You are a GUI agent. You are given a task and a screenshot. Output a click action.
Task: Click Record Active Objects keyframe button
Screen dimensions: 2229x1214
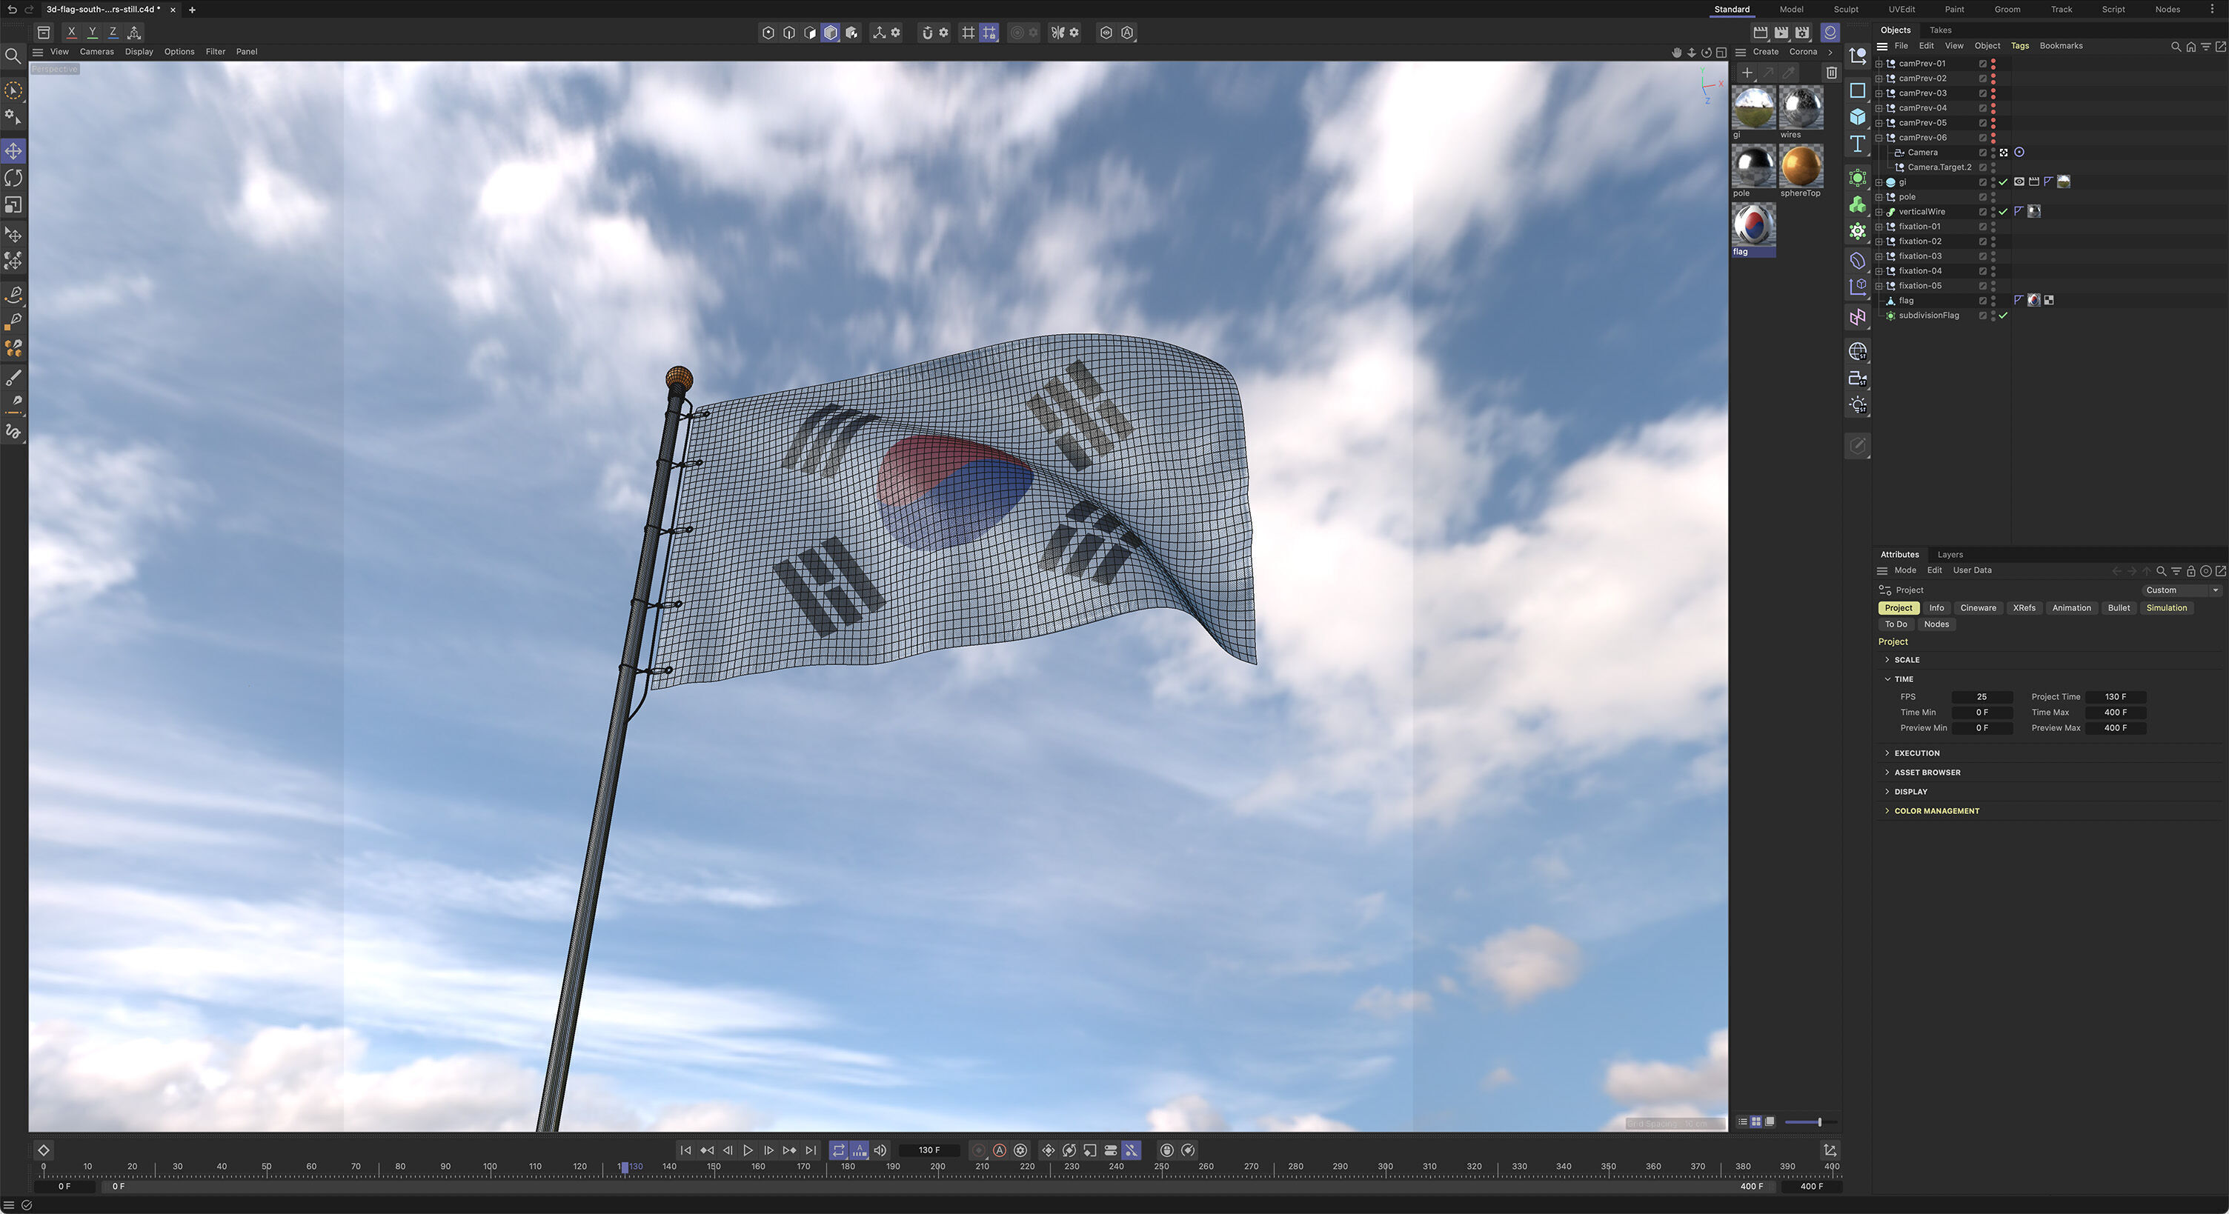pos(979,1150)
